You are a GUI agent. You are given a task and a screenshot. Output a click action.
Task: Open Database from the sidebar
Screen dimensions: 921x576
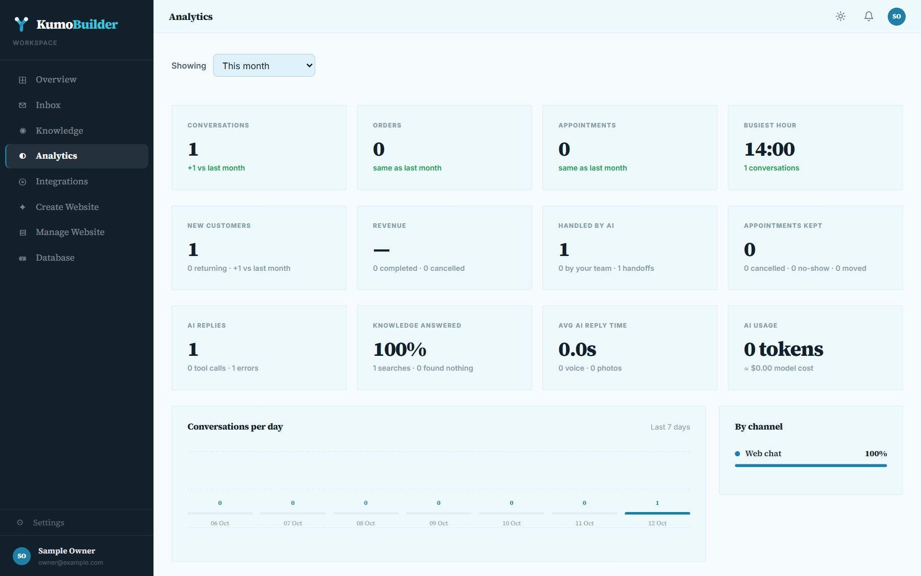click(77, 258)
